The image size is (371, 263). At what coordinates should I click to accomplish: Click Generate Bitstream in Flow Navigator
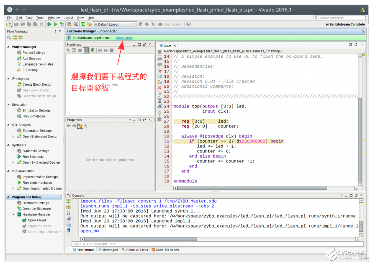[36, 209]
